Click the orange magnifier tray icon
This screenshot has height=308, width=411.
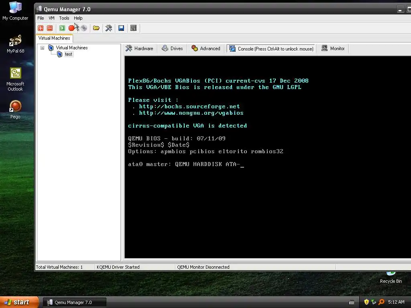pyautogui.click(x=381, y=302)
